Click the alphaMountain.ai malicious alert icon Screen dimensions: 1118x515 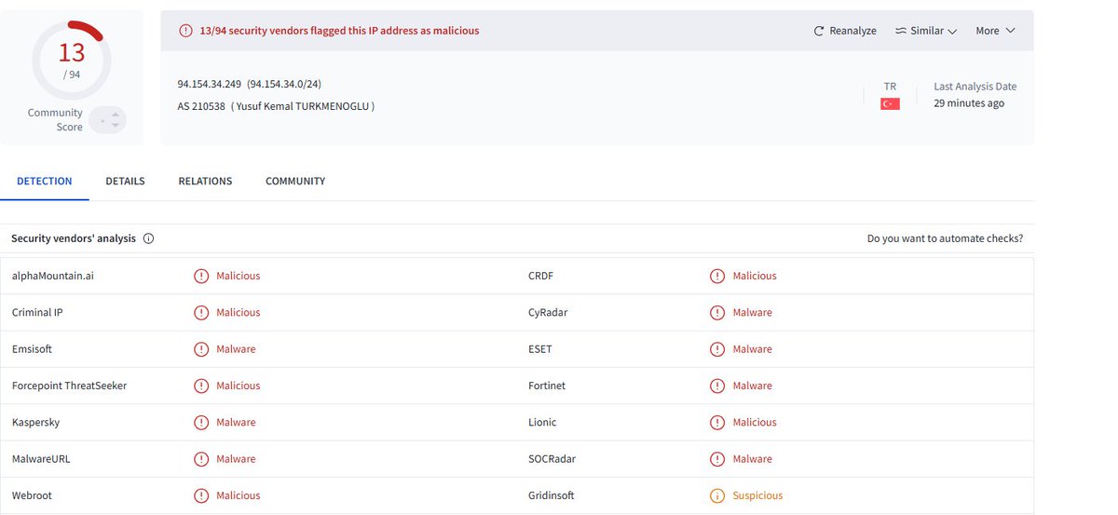[x=201, y=276]
